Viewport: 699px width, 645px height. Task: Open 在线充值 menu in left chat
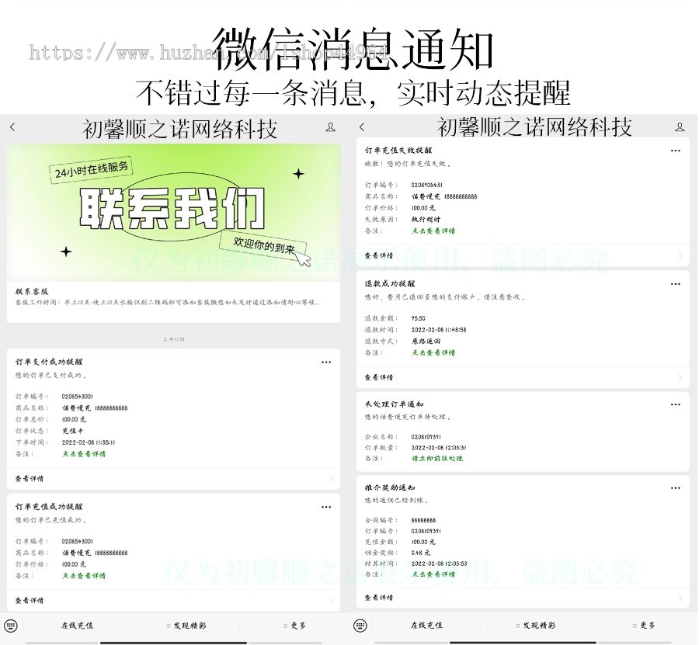click(x=77, y=626)
